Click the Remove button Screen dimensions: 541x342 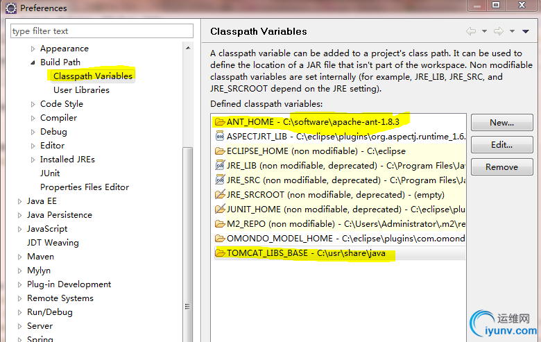click(x=502, y=167)
